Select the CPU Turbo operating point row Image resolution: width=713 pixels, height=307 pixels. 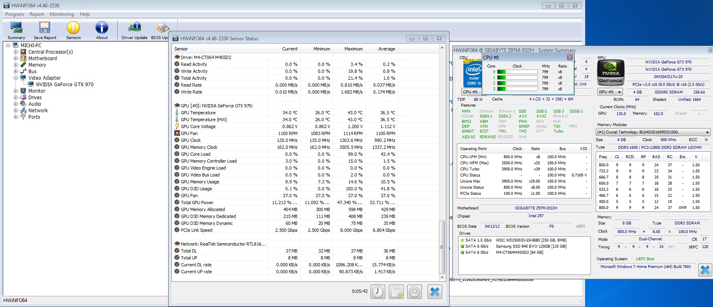tap(524, 169)
